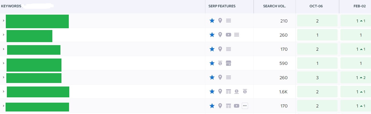Click the table snippet icon in the 1.6K row
Image resolution: width=371 pixels, height=114 pixels.
coord(228,92)
